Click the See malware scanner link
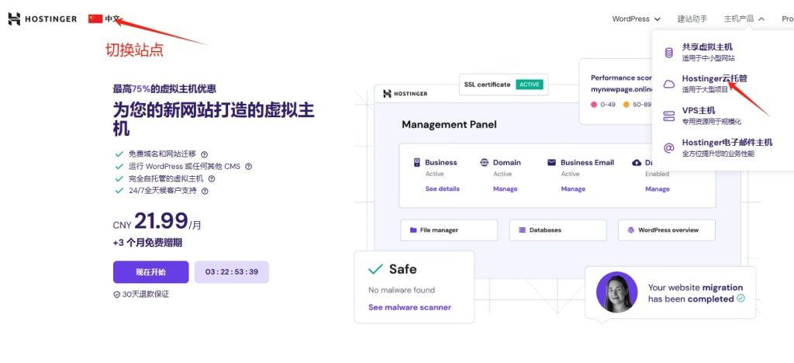This screenshot has height=363, width=794. tap(409, 307)
